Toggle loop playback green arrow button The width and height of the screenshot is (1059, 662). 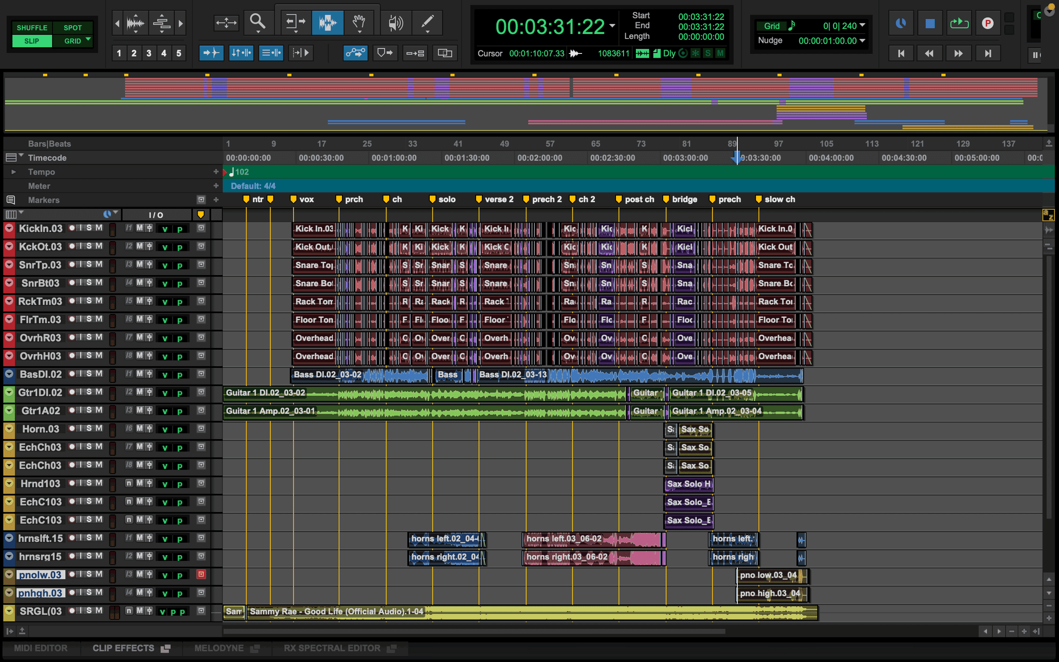(x=959, y=23)
